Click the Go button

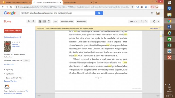point(27,60)
